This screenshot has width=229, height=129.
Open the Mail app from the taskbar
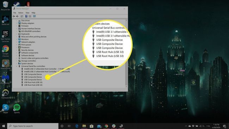(99, 126)
